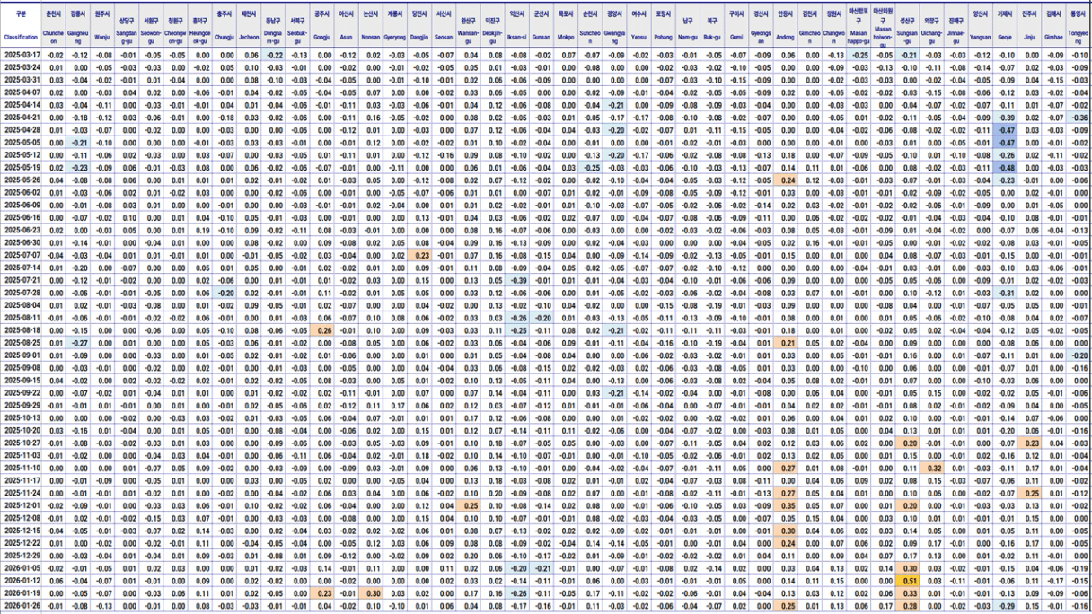Click the 0.30 Nonsan value on 2026-01-19

coord(372,593)
